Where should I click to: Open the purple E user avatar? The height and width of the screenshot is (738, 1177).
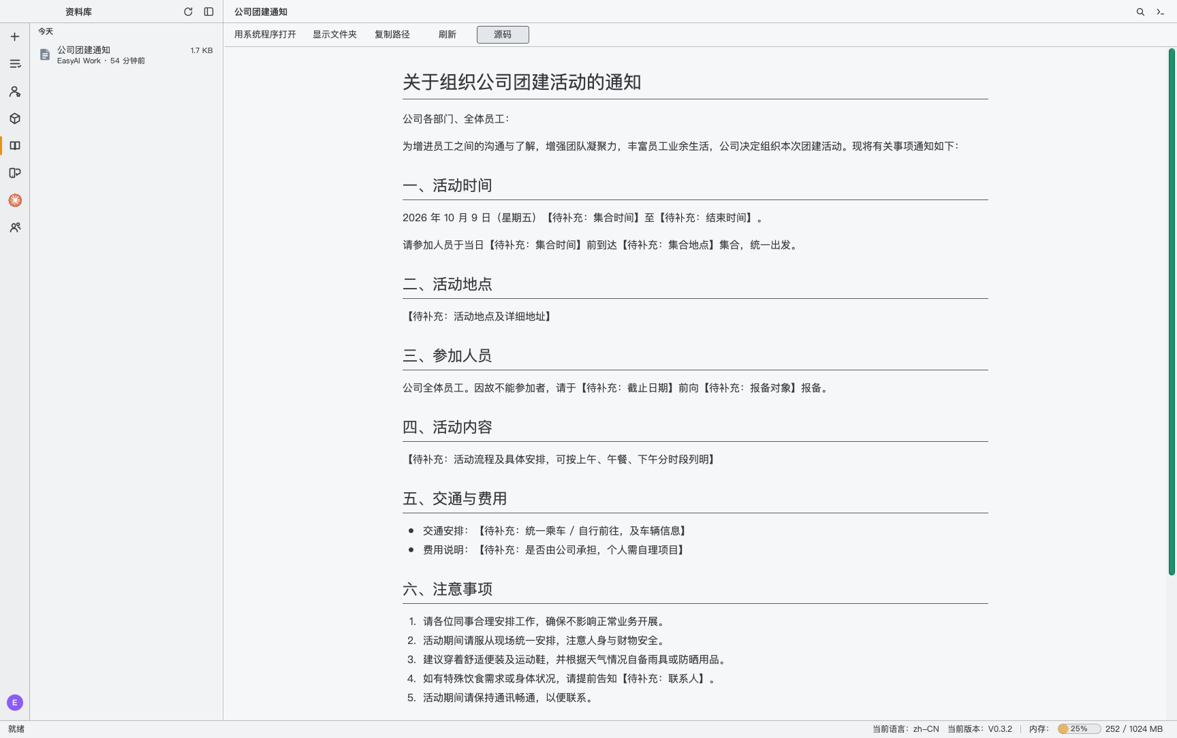[15, 703]
